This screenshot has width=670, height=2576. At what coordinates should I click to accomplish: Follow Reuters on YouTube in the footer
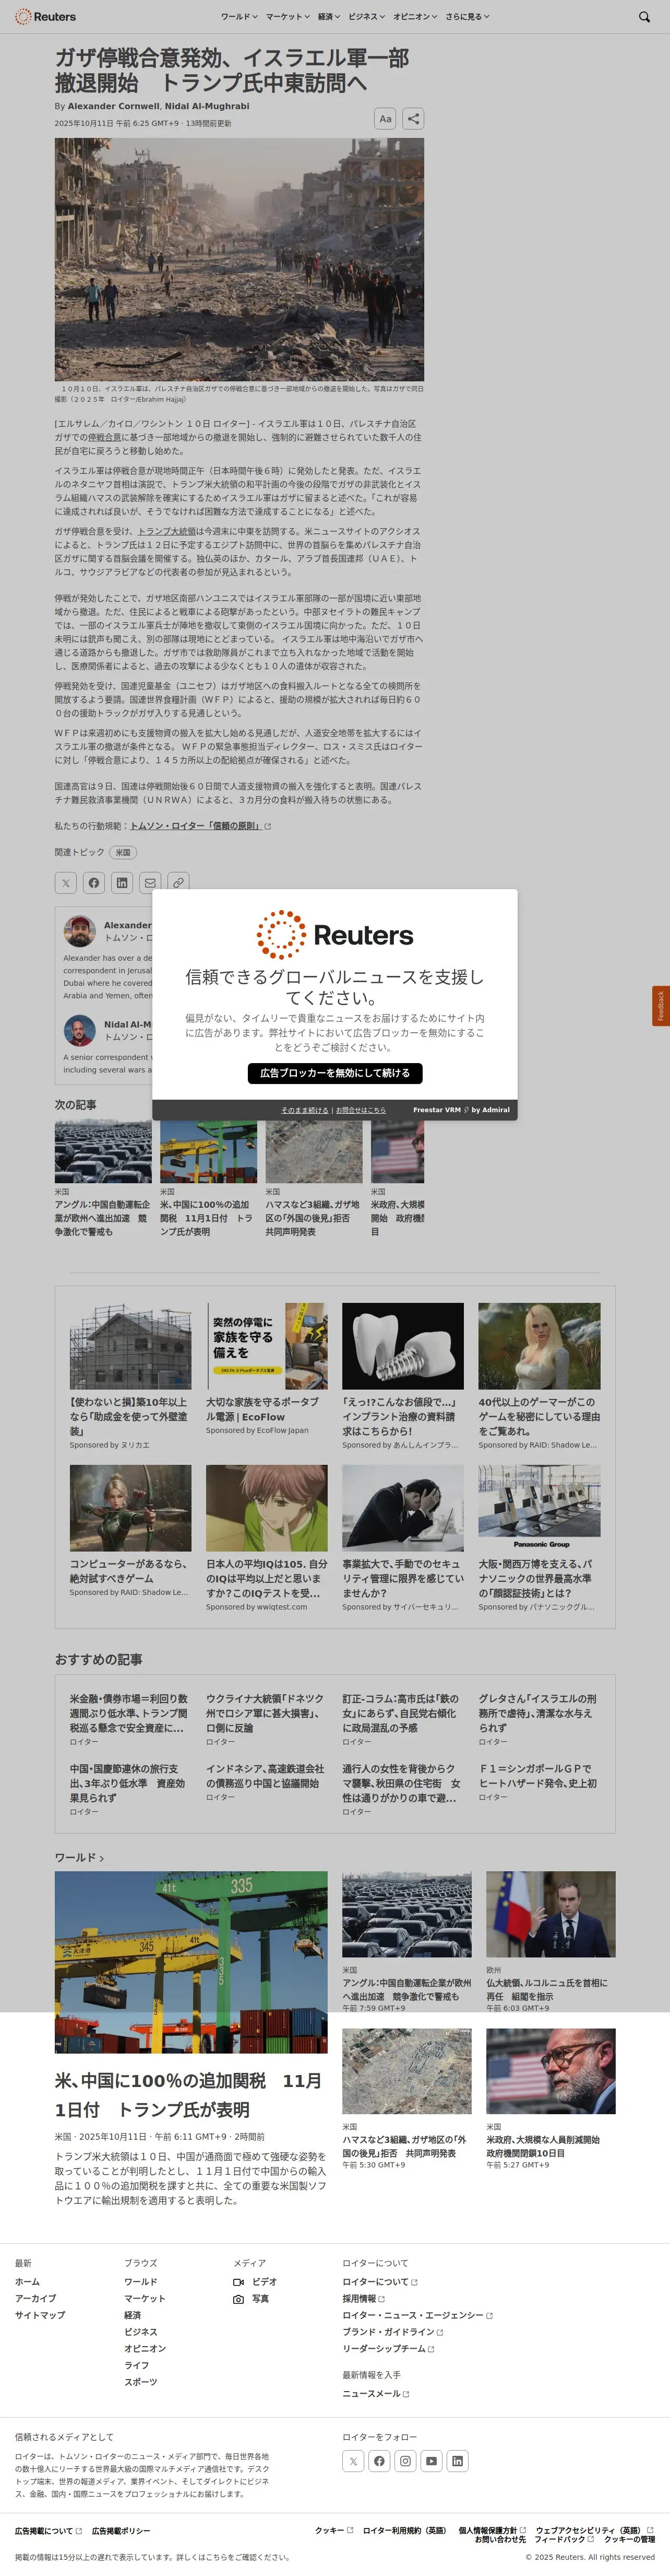[x=432, y=2461]
